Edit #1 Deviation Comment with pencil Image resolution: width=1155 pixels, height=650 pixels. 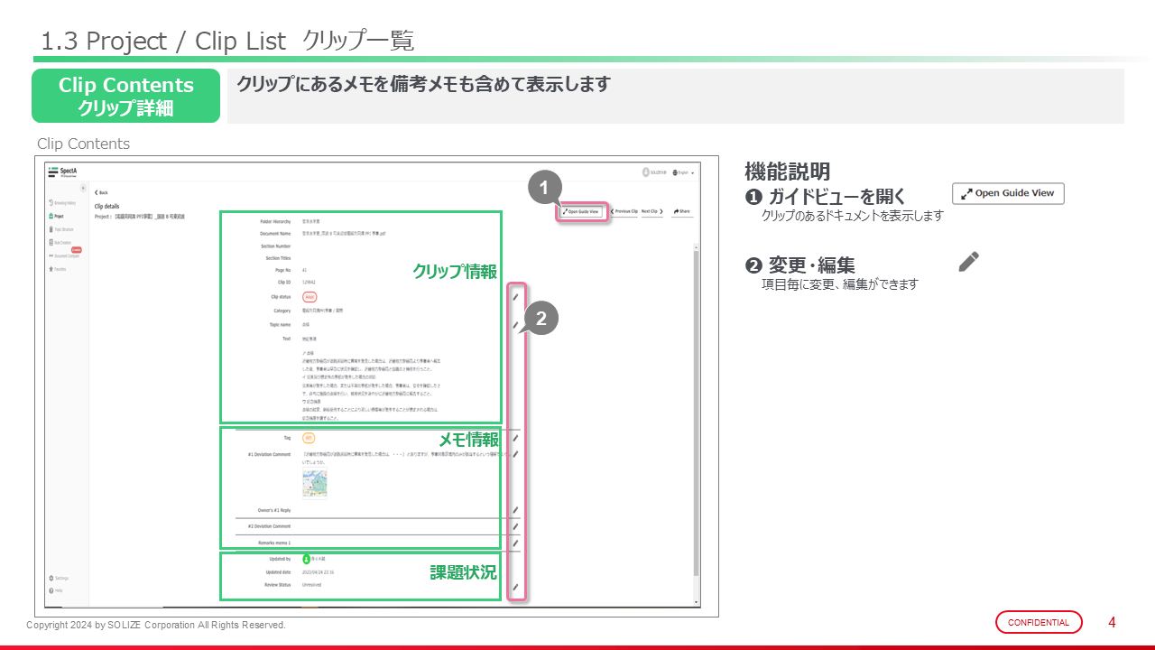[x=516, y=454]
